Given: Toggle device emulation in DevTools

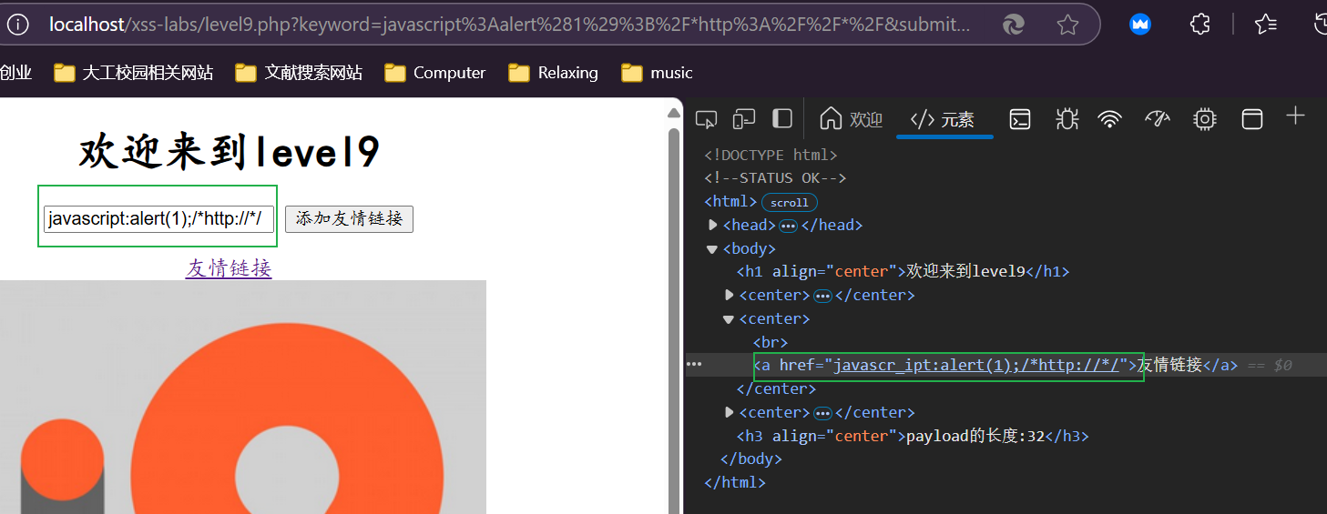Looking at the screenshot, I should (744, 119).
